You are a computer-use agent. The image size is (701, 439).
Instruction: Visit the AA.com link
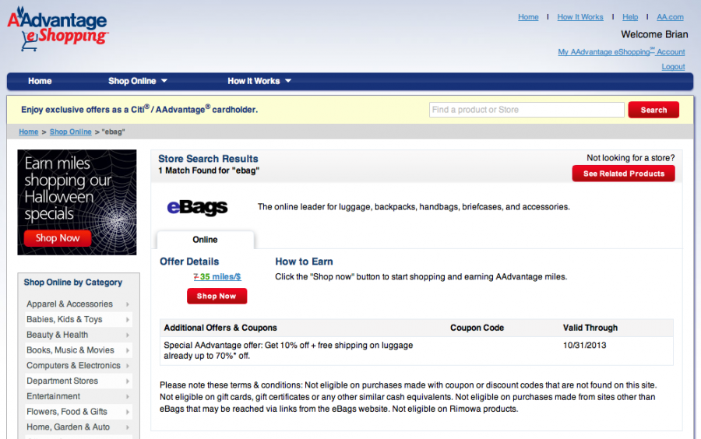[670, 17]
